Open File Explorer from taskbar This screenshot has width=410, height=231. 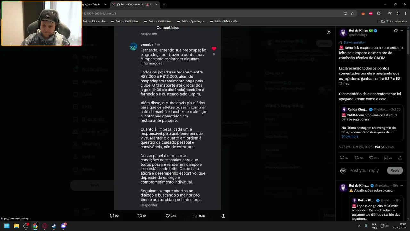click(16, 226)
